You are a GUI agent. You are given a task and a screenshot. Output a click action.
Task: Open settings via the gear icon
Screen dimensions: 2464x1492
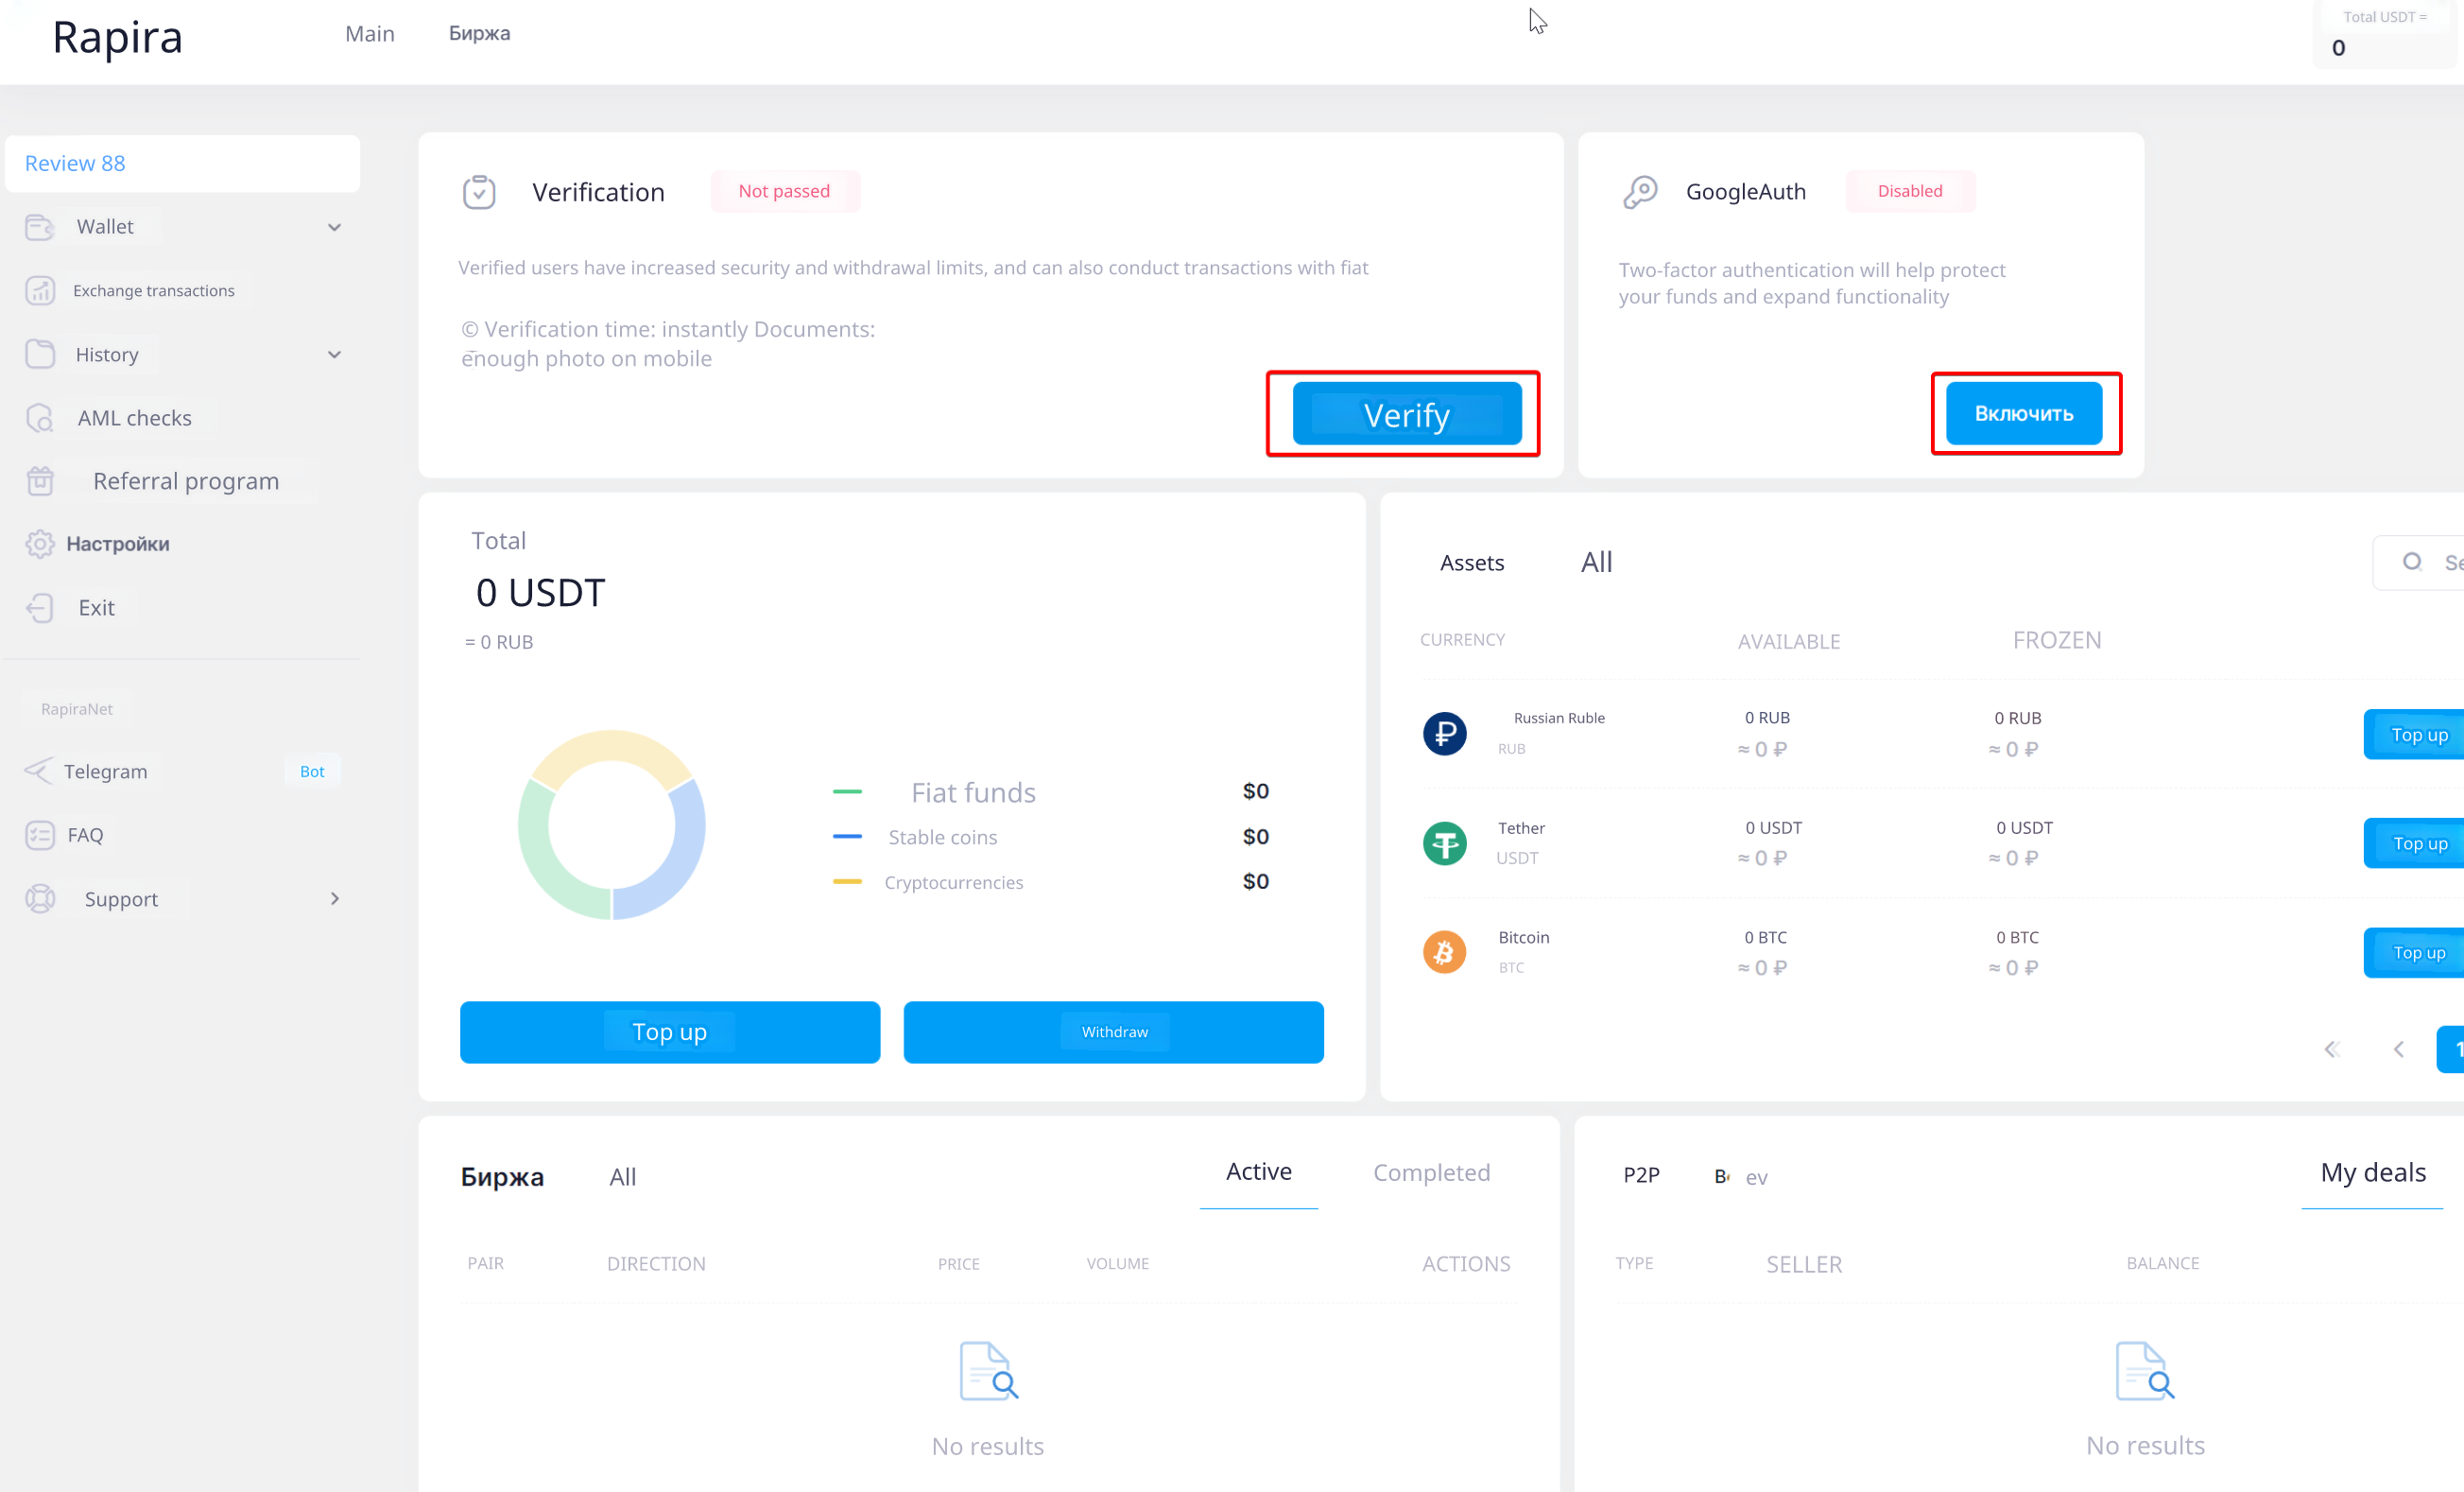pos(39,545)
